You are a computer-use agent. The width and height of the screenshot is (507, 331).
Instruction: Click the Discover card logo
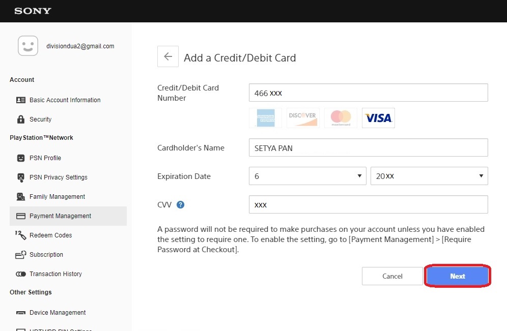coord(303,118)
